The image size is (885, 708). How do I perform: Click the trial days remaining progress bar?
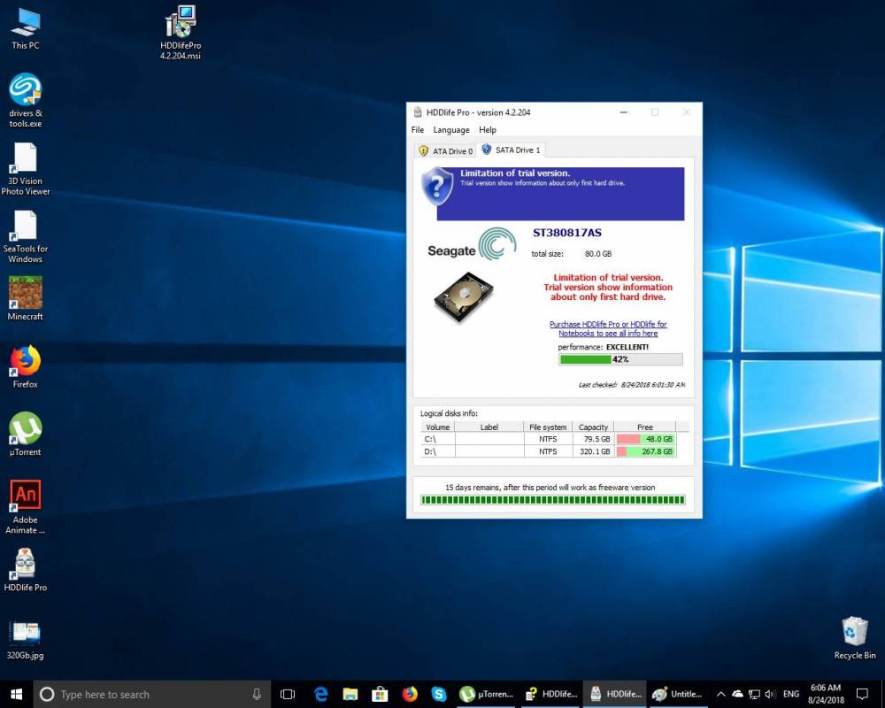coord(552,500)
